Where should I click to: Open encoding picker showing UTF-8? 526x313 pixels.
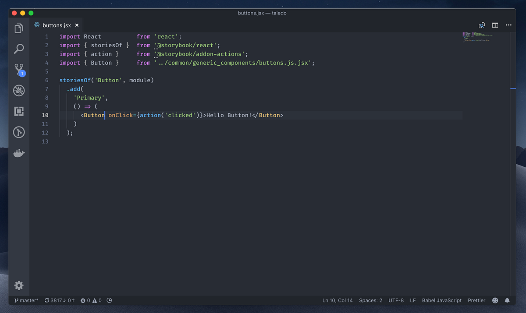pos(396,300)
